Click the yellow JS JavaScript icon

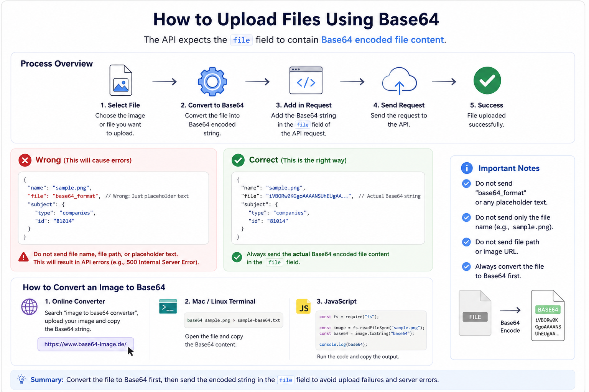click(303, 306)
